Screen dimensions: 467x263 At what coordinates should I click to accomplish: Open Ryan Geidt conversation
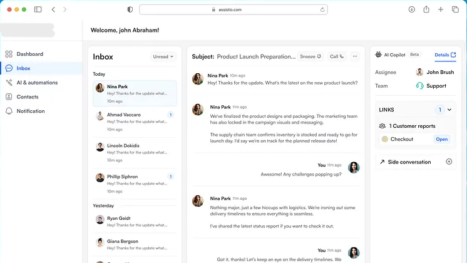(135, 221)
